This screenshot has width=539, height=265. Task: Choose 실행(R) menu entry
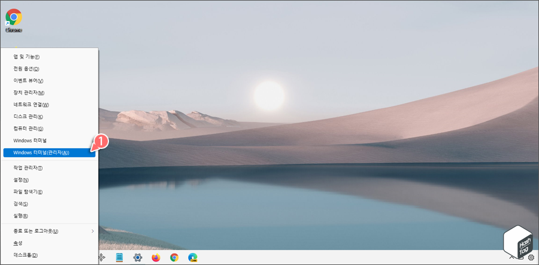pyautogui.click(x=49, y=216)
